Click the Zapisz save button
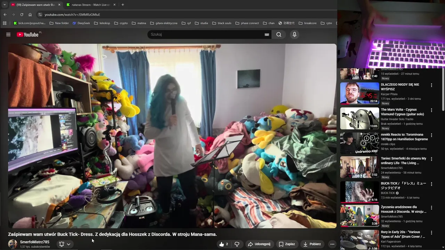The image size is (445, 250). (287, 244)
